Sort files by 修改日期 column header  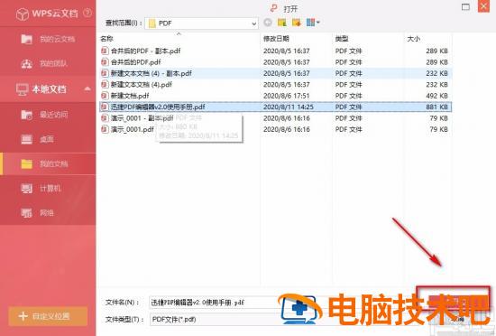pyautogui.click(x=276, y=39)
